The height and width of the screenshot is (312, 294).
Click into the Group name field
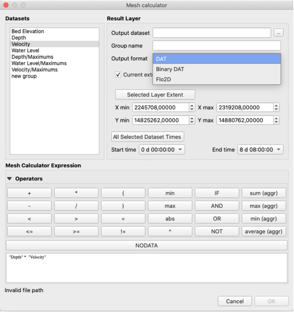[217, 46]
